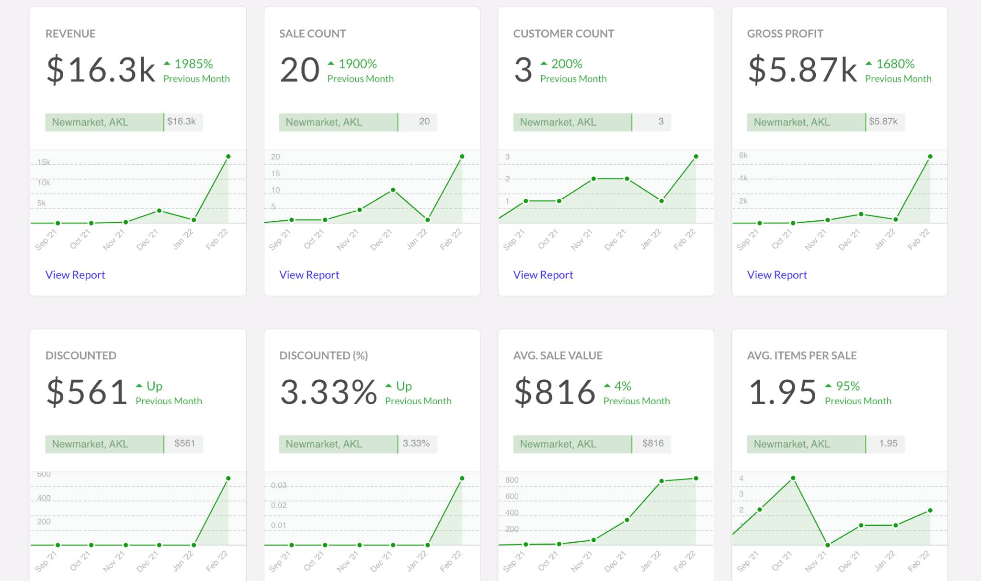
Task: Click the Newmarket, AKL bar in Avg. Sale Value card
Action: click(572, 444)
